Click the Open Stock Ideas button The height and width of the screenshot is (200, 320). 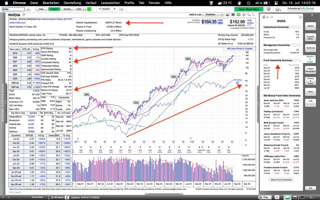[249, 9]
